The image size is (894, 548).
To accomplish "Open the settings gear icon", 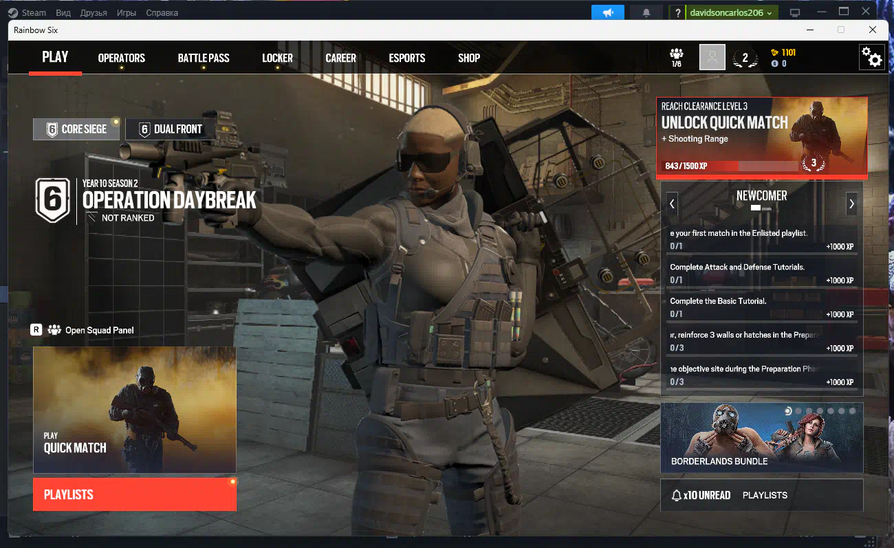I will point(872,57).
